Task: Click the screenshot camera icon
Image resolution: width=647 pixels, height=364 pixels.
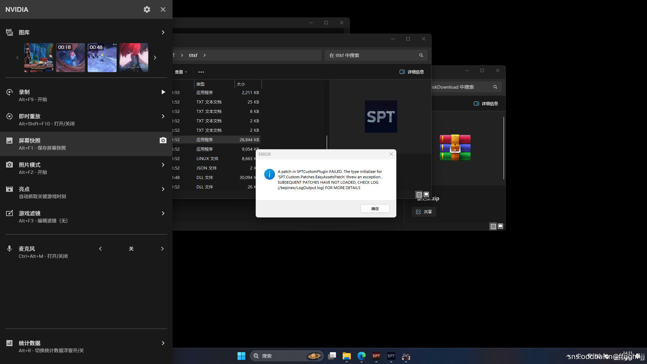Action: click(x=163, y=140)
